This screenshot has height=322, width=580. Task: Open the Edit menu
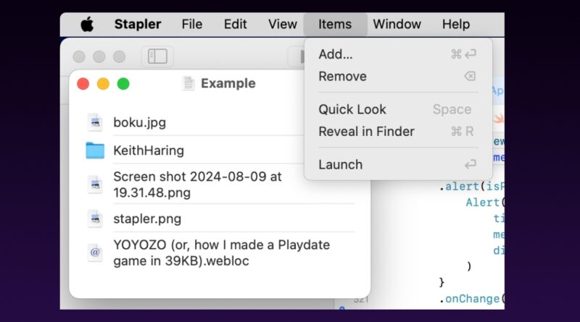coord(235,25)
